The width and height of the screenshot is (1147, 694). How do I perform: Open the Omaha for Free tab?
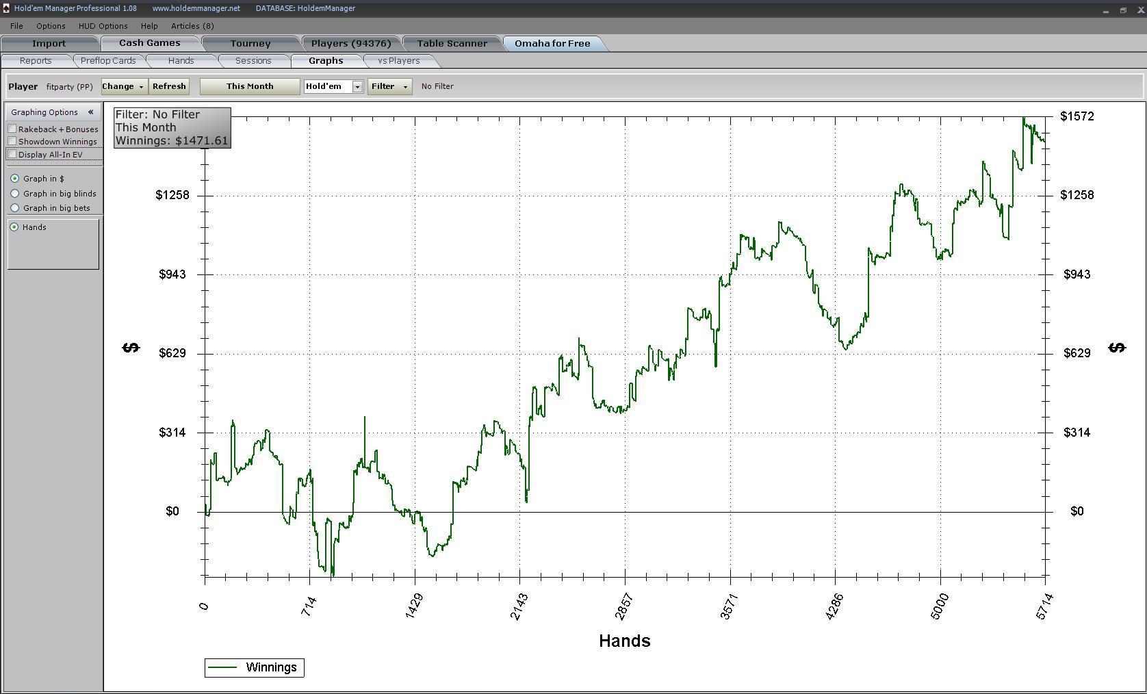tap(552, 43)
